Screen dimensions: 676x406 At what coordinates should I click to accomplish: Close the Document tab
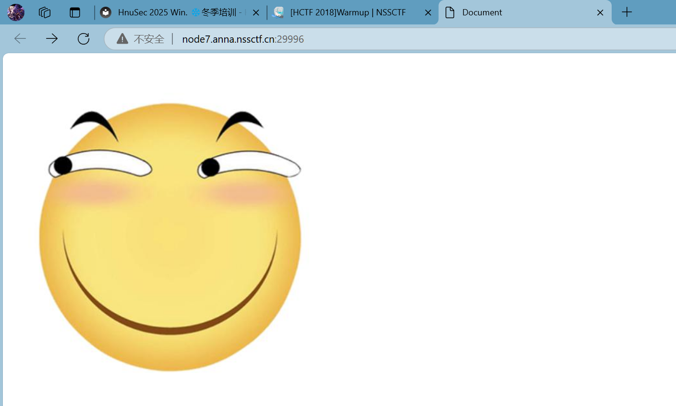pos(600,12)
